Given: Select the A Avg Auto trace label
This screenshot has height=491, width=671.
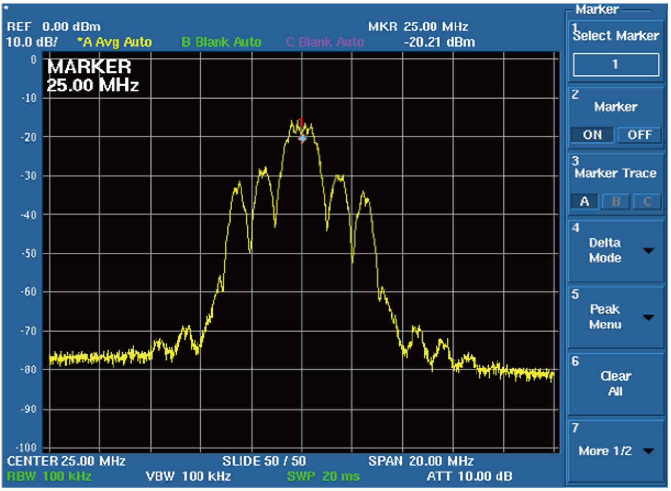Looking at the screenshot, I should (x=115, y=42).
